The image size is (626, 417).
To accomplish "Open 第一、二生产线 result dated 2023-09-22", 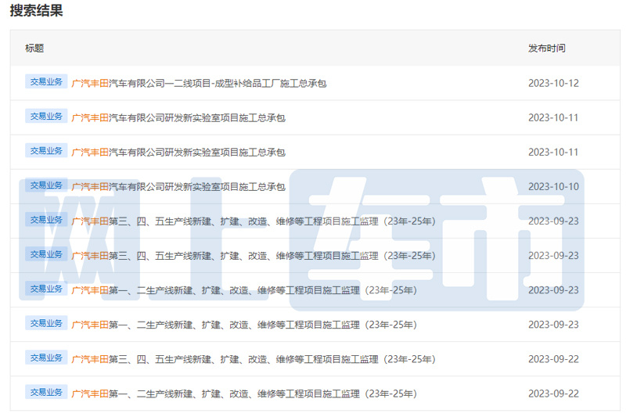I will 244,394.
